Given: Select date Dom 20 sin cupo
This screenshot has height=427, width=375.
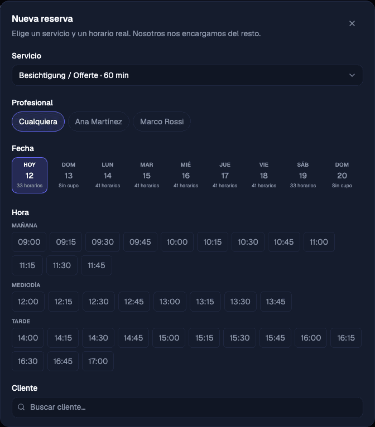Looking at the screenshot, I should coord(342,175).
